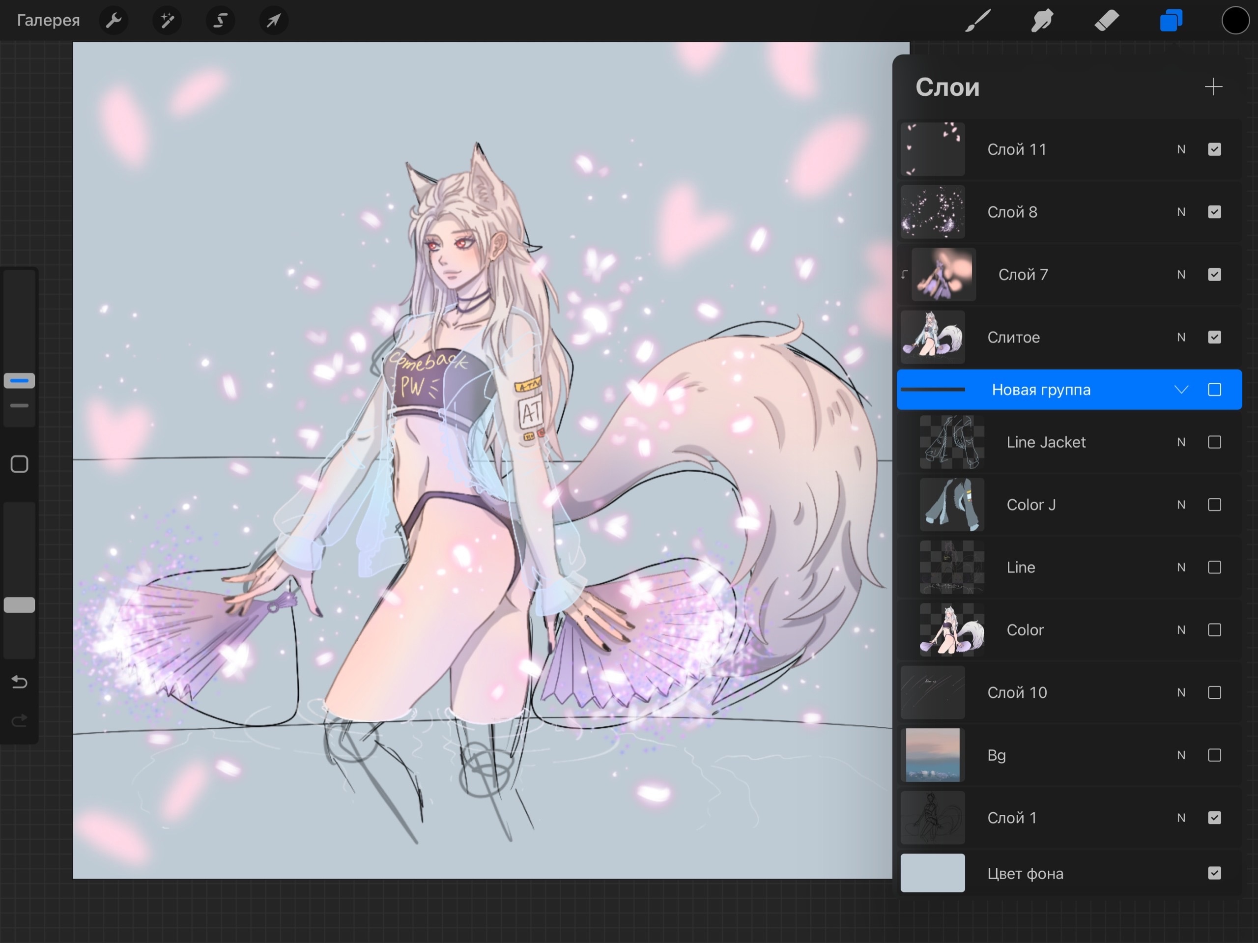Click the undo arrow in sidebar

tap(19, 682)
